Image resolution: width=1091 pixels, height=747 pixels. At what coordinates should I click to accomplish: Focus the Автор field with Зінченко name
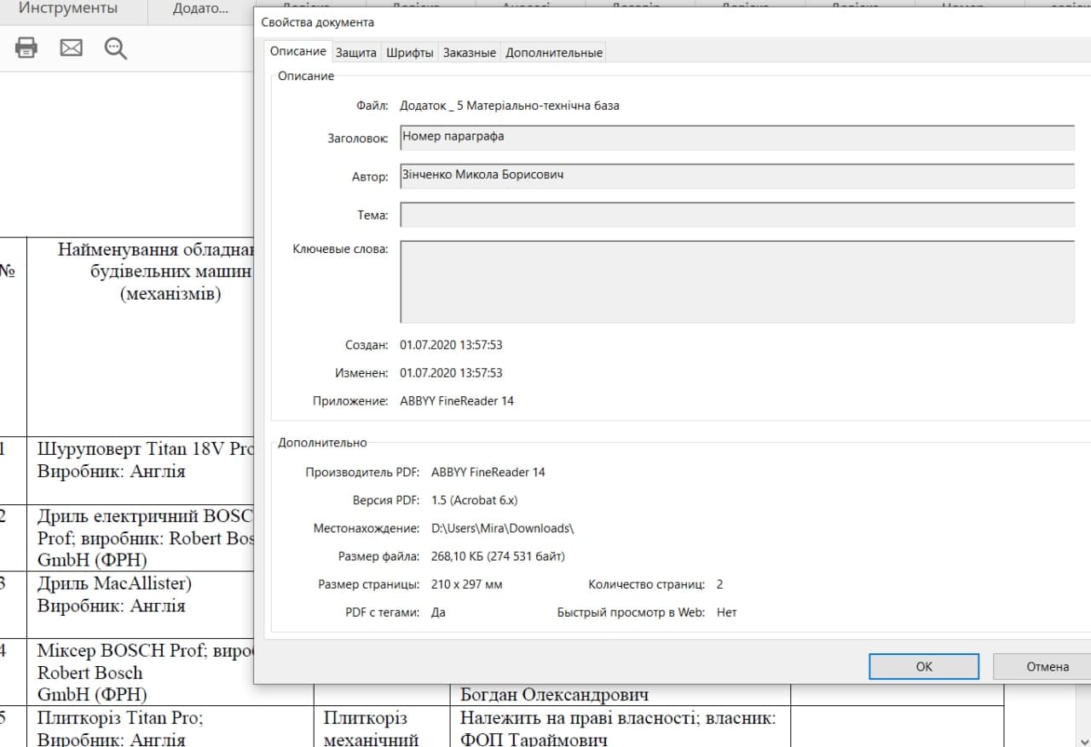coord(736,176)
